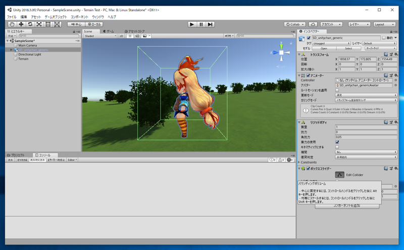The height and width of the screenshot is (250, 404).
Task: Toggle scene lighting icon
Action: coord(130,36)
